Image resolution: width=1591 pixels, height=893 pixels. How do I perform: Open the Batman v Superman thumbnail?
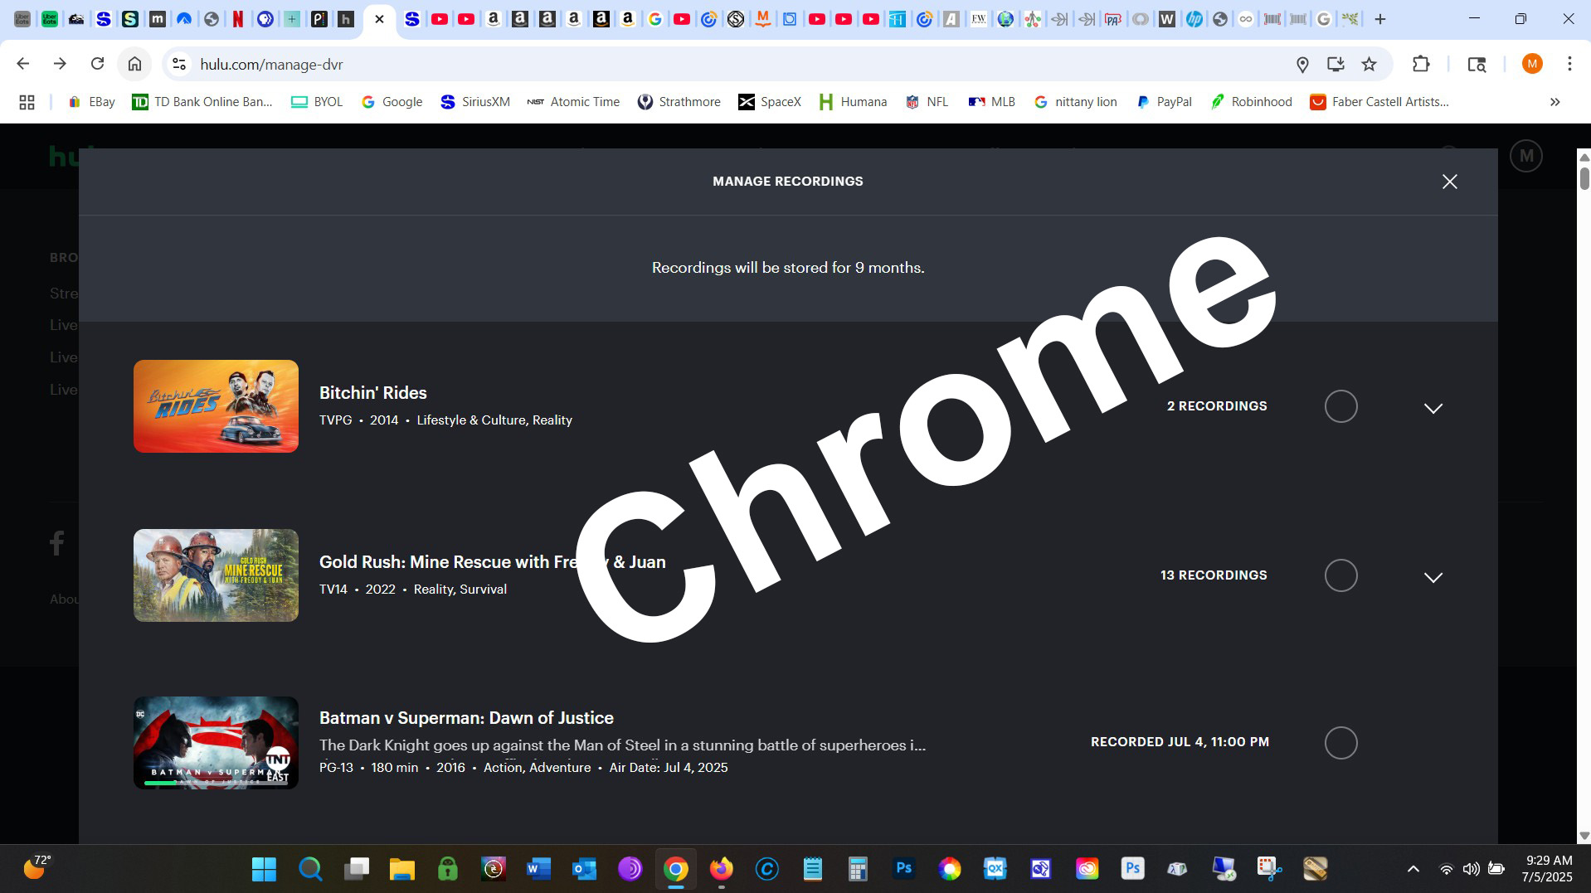[x=216, y=743]
